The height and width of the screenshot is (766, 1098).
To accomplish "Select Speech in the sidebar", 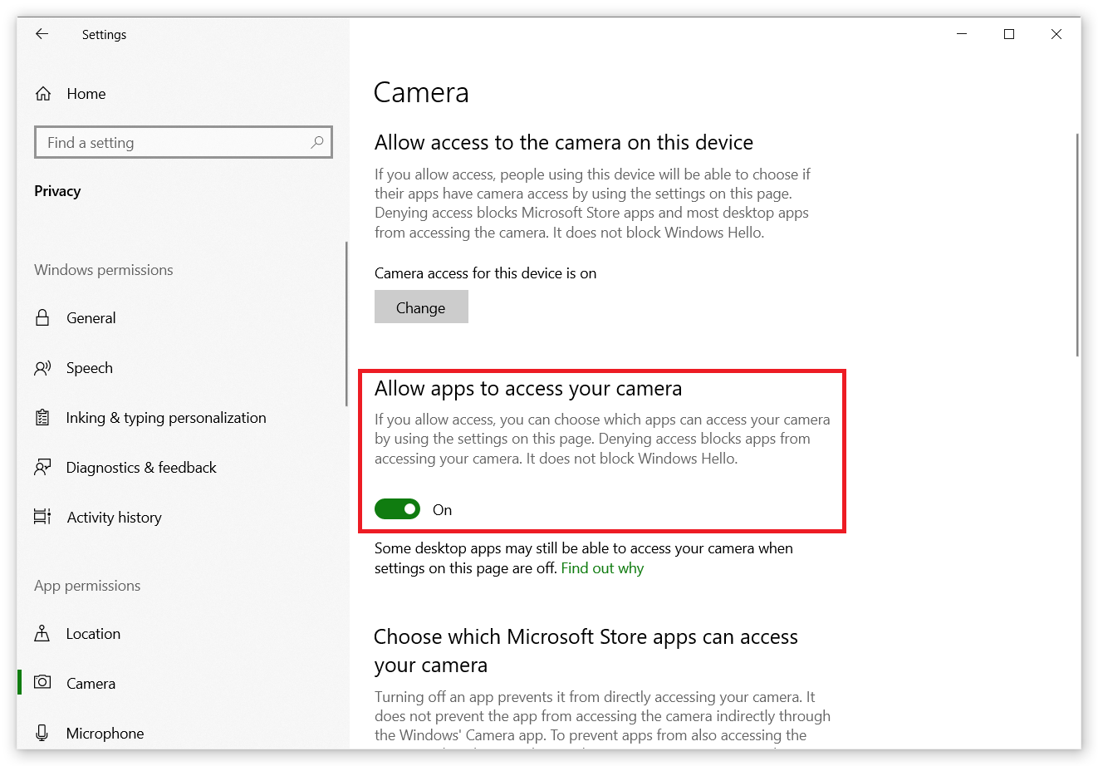I will point(89,368).
